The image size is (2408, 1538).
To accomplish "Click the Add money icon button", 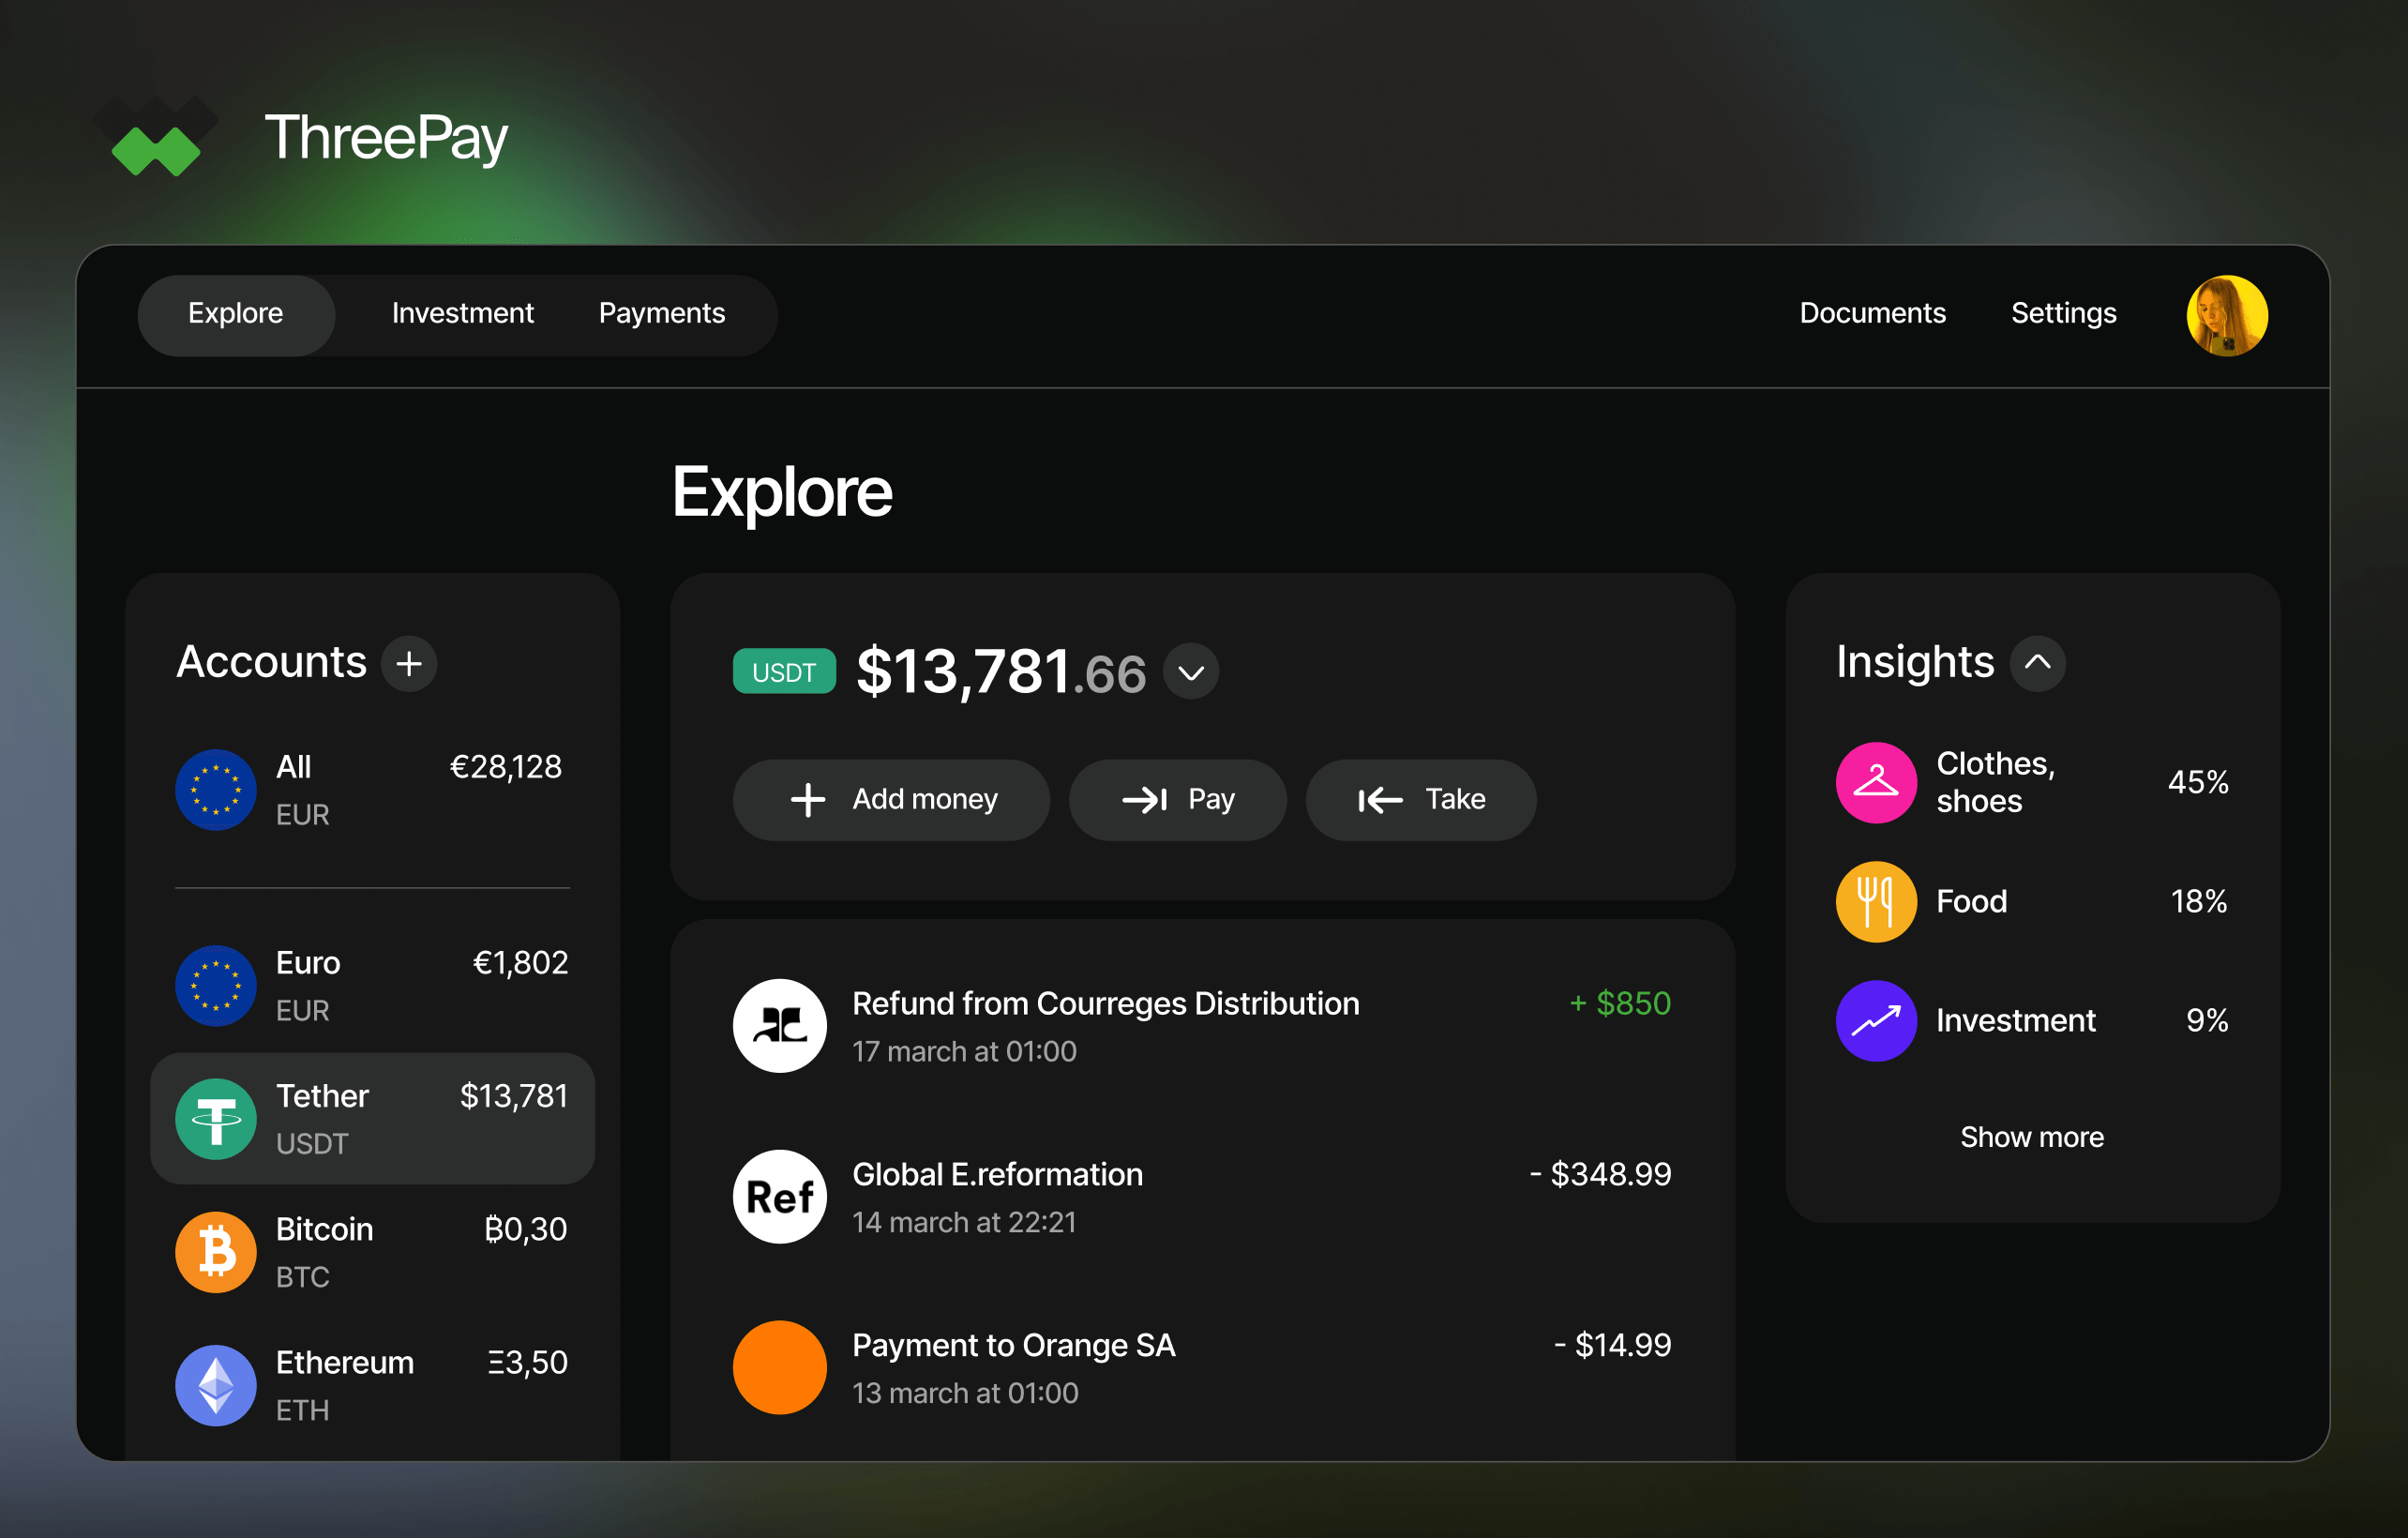I will pyautogui.click(x=805, y=799).
